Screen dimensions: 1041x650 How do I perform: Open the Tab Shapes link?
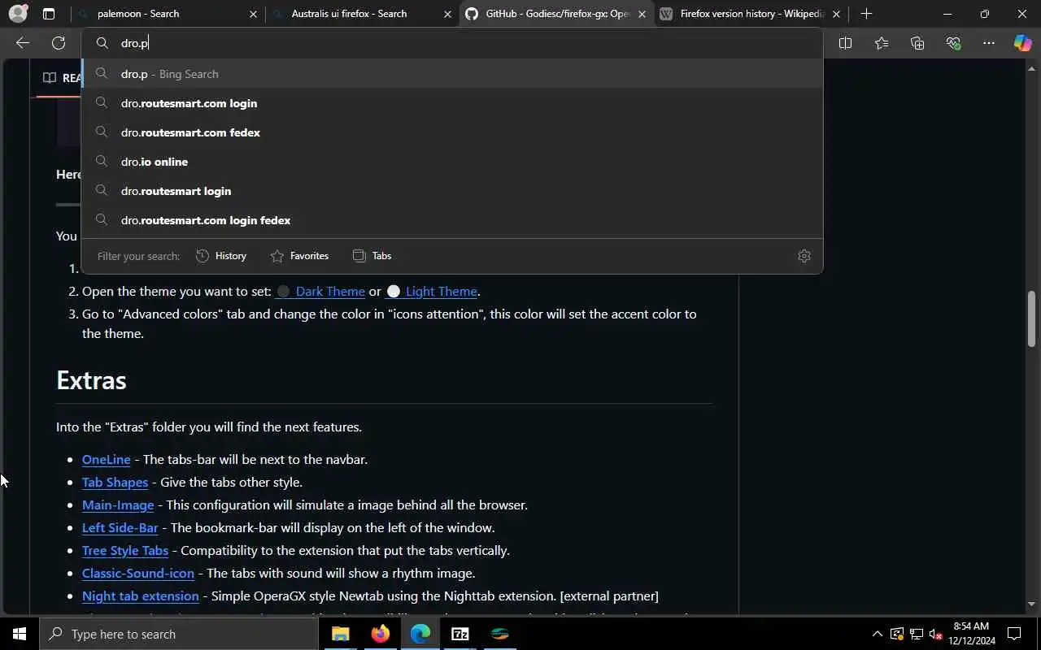(x=115, y=482)
